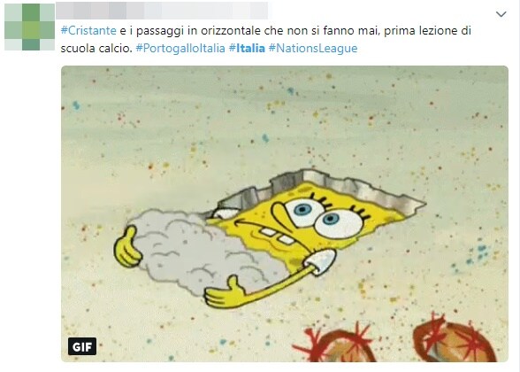This screenshot has height=372, width=520.
Task: Click the broken hole edge above SpongeBob
Action: [x=332, y=186]
